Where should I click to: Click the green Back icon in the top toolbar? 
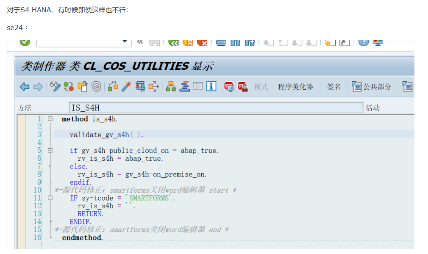click(x=174, y=43)
